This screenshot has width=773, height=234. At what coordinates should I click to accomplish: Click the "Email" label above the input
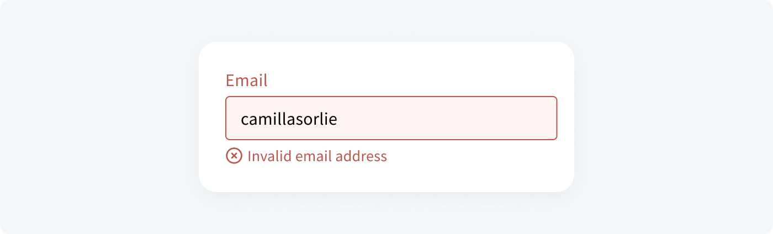point(246,81)
